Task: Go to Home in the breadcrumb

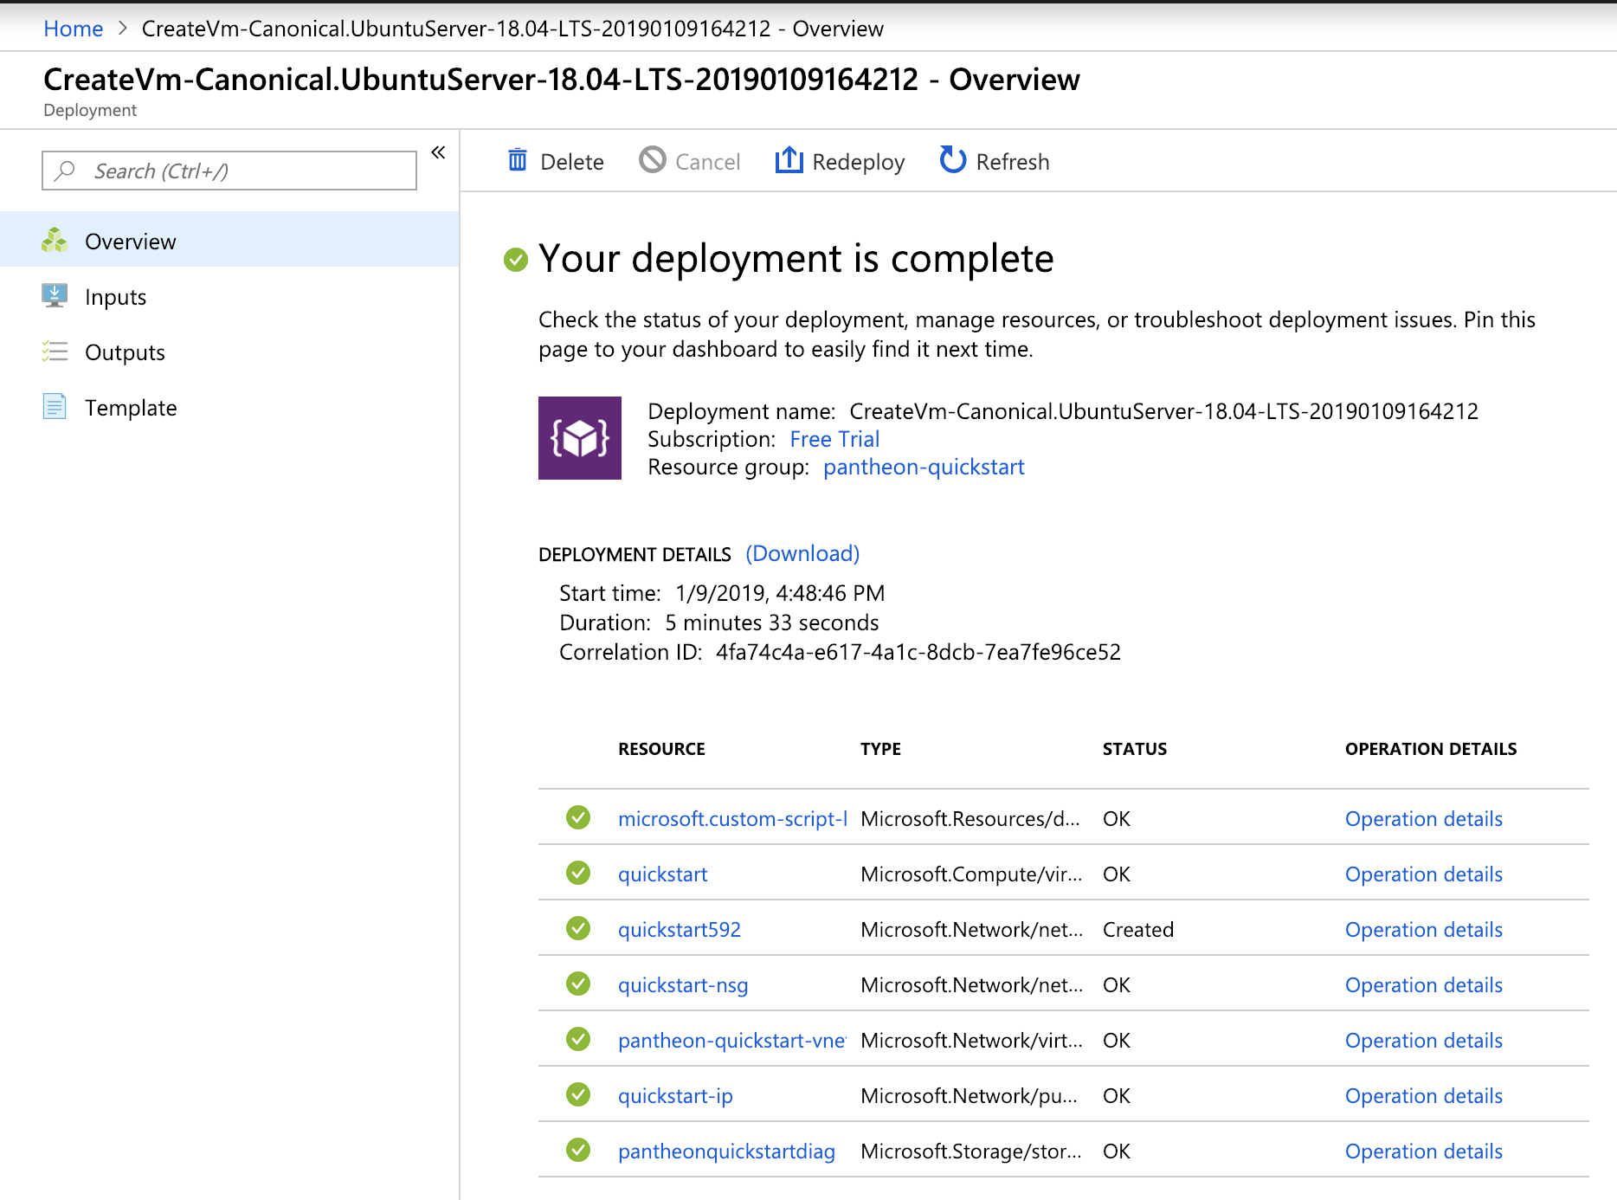Action: coord(73,29)
